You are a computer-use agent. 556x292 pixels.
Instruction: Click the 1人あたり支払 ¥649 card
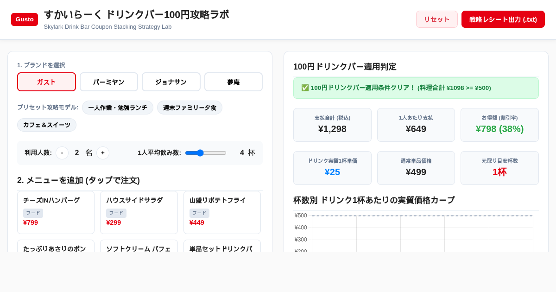[416, 125]
